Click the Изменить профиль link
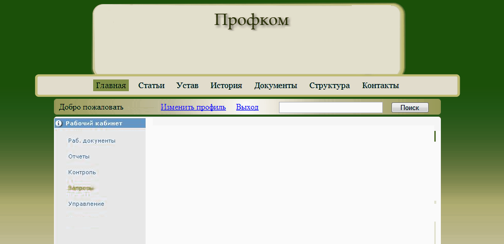The width and height of the screenshot is (504, 244). [193, 107]
